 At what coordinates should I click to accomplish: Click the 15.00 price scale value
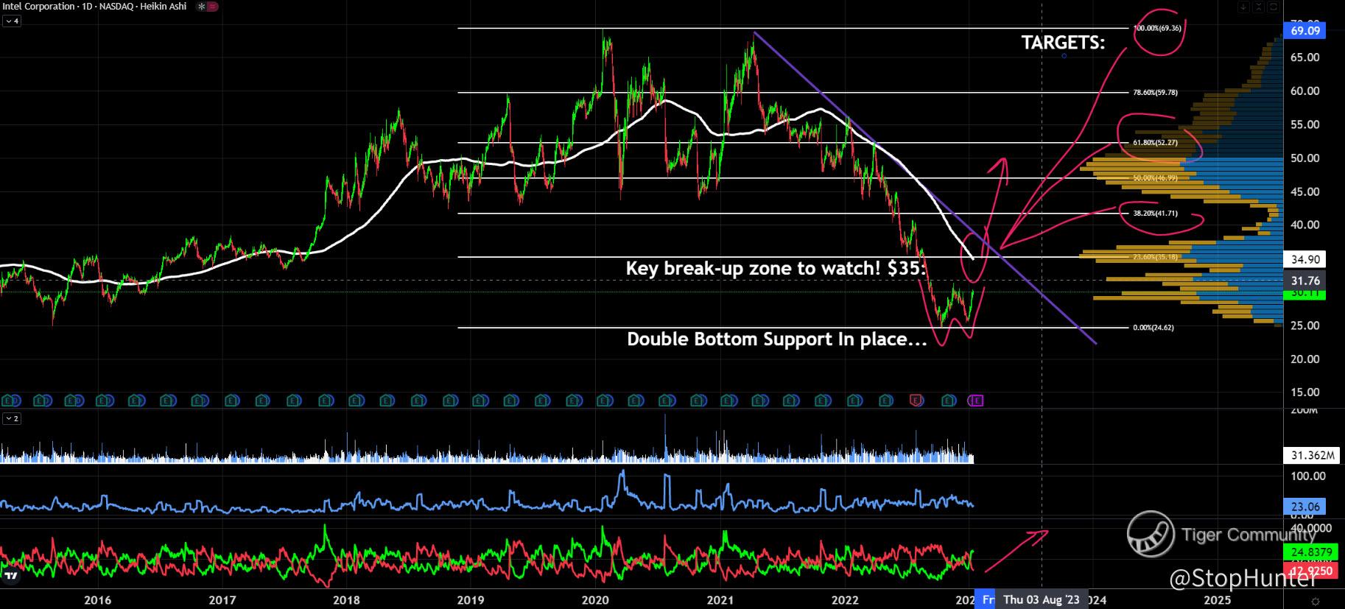[1304, 392]
